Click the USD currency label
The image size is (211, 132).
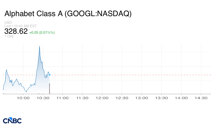8,23
